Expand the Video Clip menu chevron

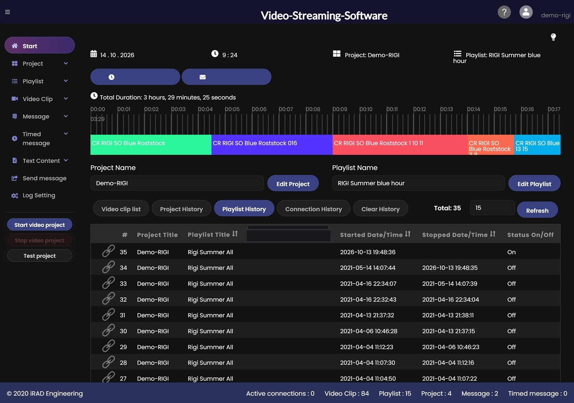pos(66,99)
